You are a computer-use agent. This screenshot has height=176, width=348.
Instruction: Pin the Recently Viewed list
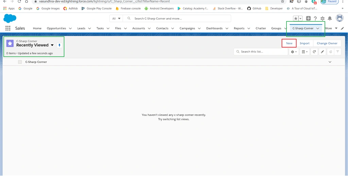(59, 45)
